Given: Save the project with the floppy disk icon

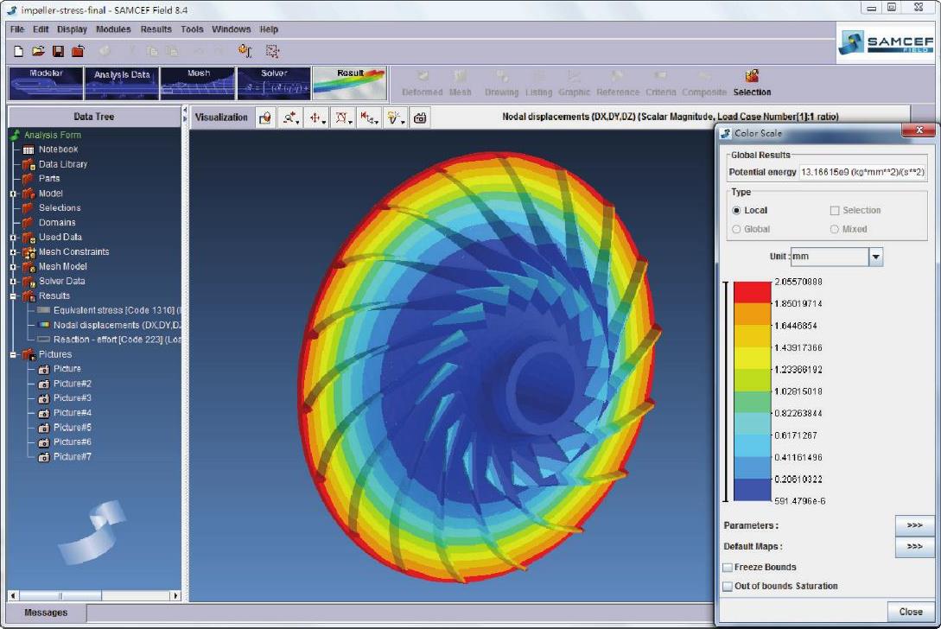Looking at the screenshot, I should [x=58, y=52].
